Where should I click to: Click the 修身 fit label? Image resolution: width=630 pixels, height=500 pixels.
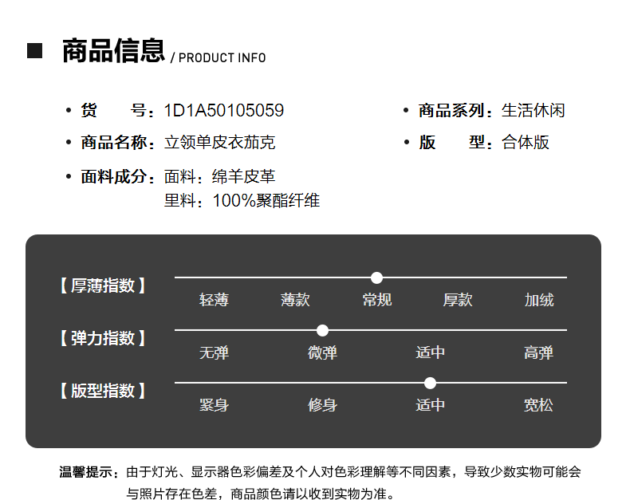pos(322,405)
